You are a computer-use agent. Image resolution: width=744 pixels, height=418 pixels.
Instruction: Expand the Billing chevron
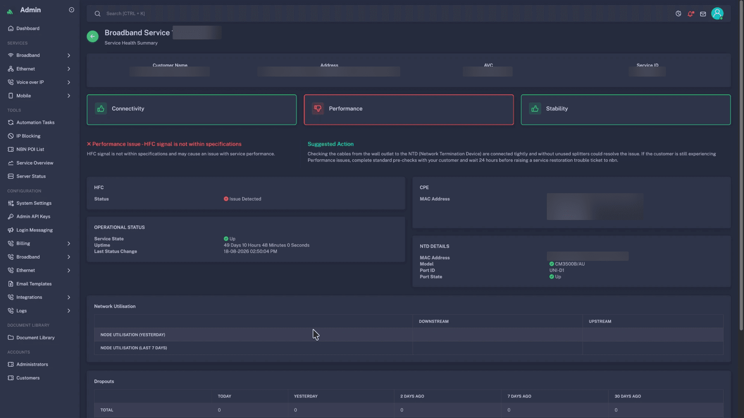point(69,244)
